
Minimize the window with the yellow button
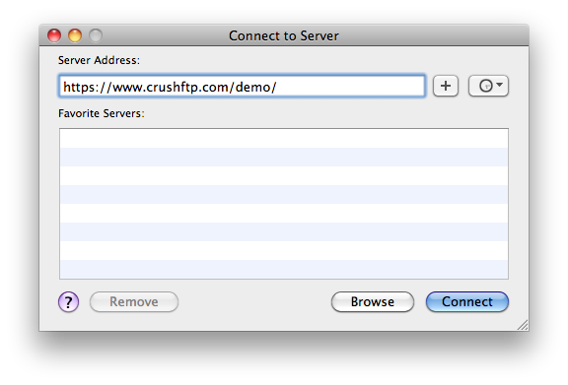click(75, 35)
